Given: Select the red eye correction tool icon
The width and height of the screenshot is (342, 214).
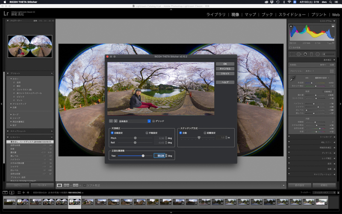Looking at the screenshot, I should coord(305,54).
